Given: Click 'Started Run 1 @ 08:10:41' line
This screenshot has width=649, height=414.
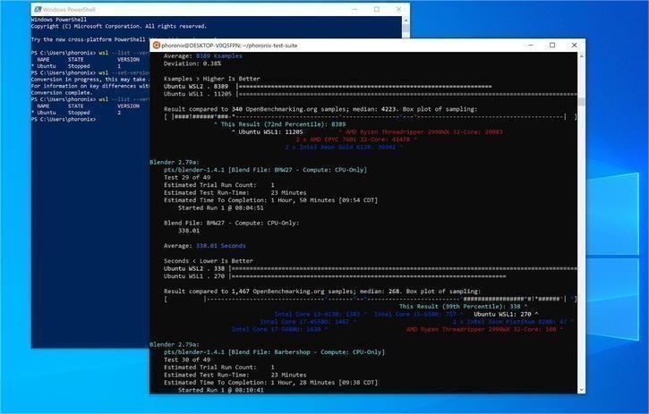Looking at the screenshot, I should point(220,390).
